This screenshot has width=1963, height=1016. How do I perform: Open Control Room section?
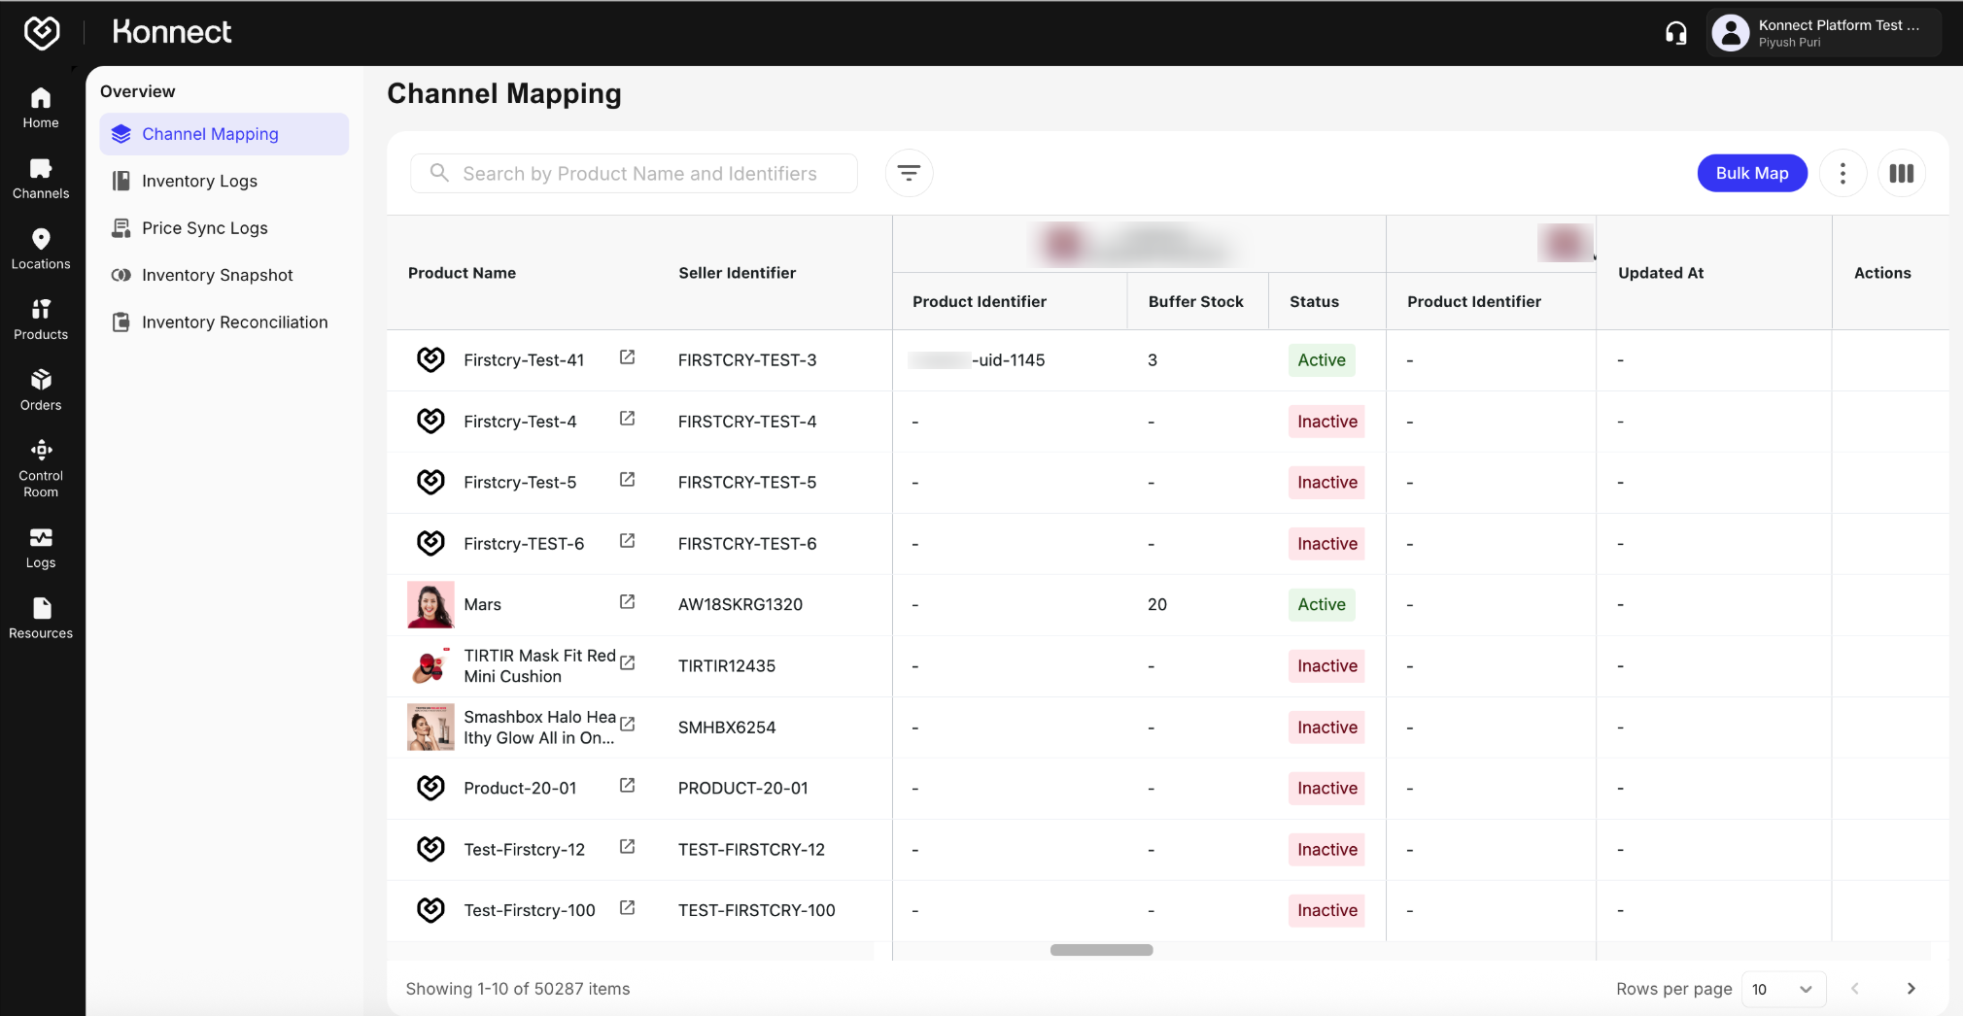point(41,468)
